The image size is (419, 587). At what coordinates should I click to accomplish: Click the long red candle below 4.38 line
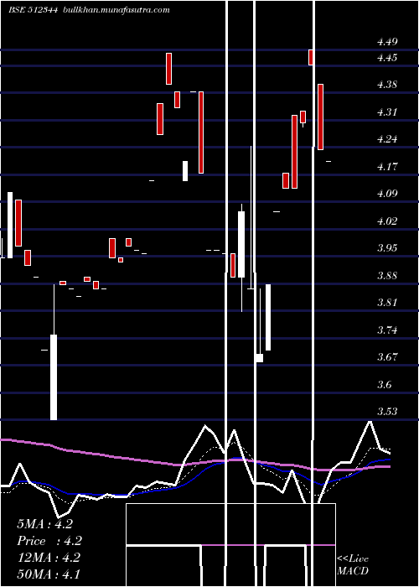tap(201, 132)
